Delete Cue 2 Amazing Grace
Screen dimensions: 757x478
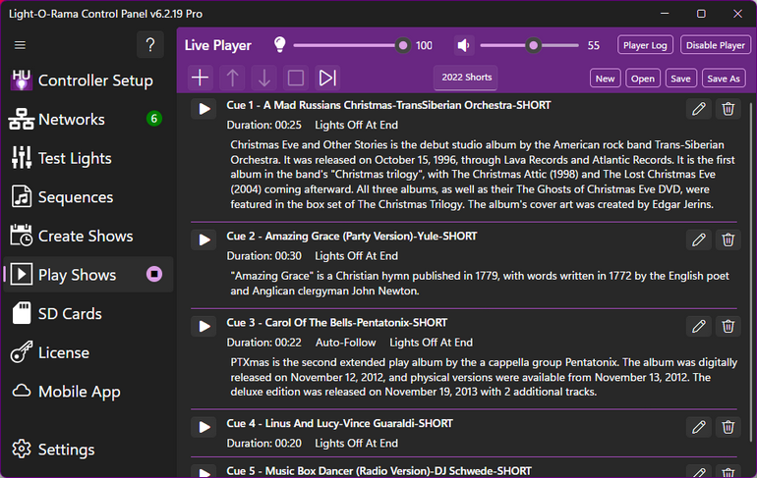point(728,239)
